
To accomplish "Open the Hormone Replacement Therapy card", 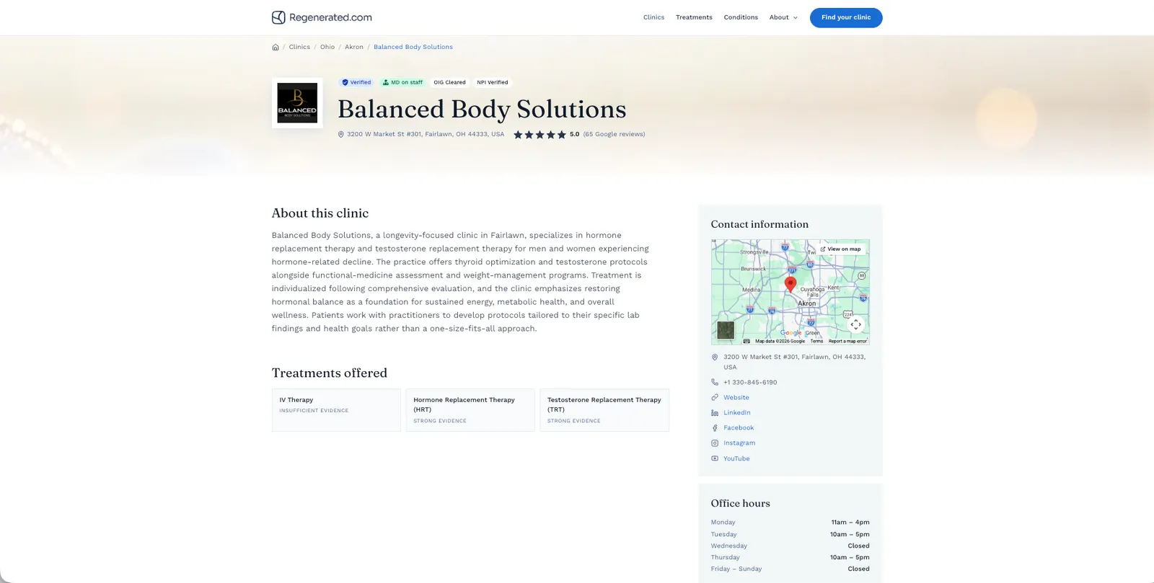I will pyautogui.click(x=470, y=409).
